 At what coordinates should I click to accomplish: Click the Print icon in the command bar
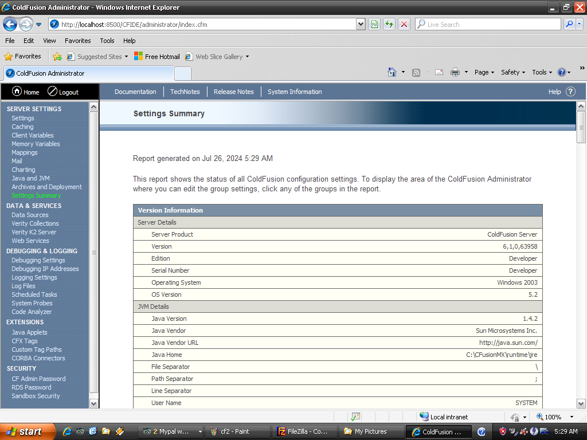455,72
